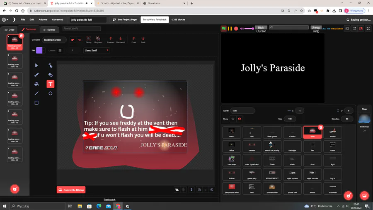Switch to large stage layout
This screenshot has width=373, height=210.
(x=361, y=29)
